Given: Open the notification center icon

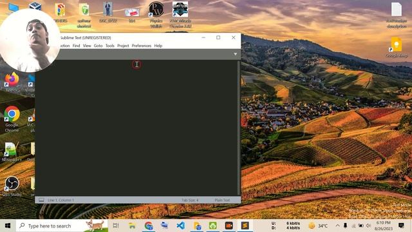Looking at the screenshot, I should click(401, 226).
